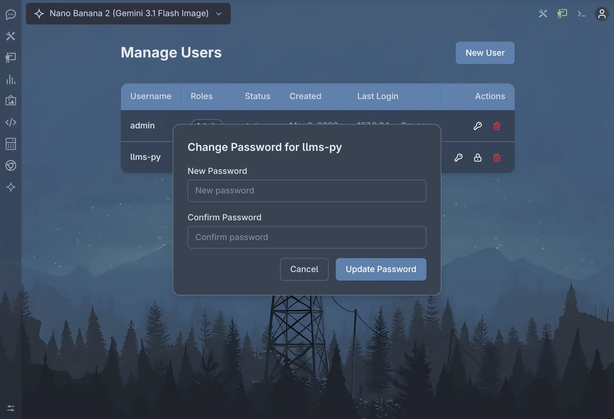Select the tools icon in the sidebar
This screenshot has width=614, height=419.
(x=11, y=36)
